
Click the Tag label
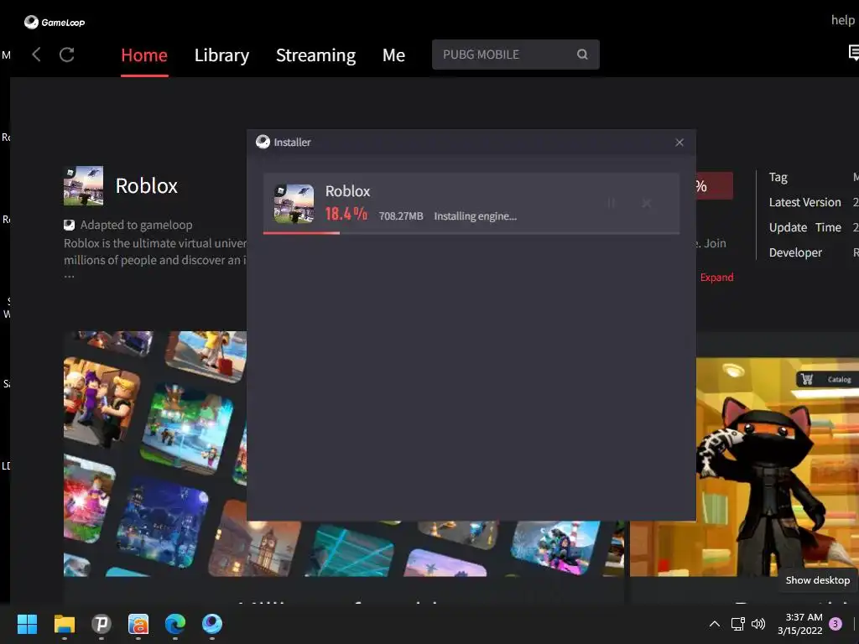[x=778, y=178]
